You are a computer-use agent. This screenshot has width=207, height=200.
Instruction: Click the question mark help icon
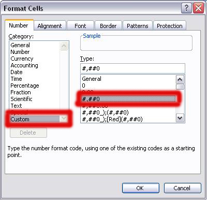click(186, 8)
